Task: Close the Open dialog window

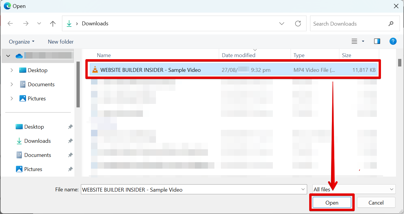Action: pos(396,6)
